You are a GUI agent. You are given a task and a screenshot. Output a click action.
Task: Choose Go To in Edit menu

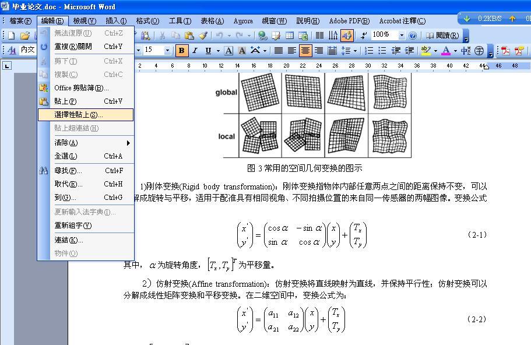click(x=86, y=198)
